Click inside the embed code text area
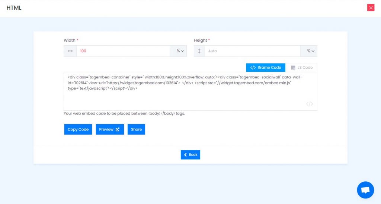Viewport: 381px width, 204px height. pos(190,91)
